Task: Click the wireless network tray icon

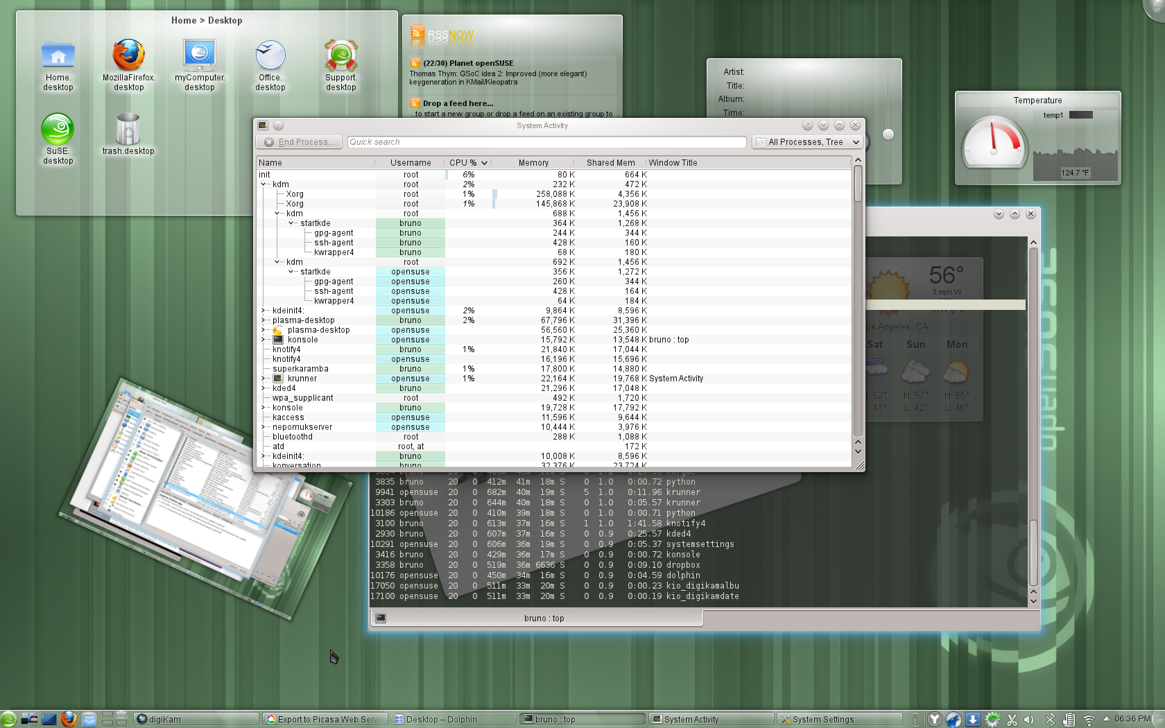Action: (1089, 720)
